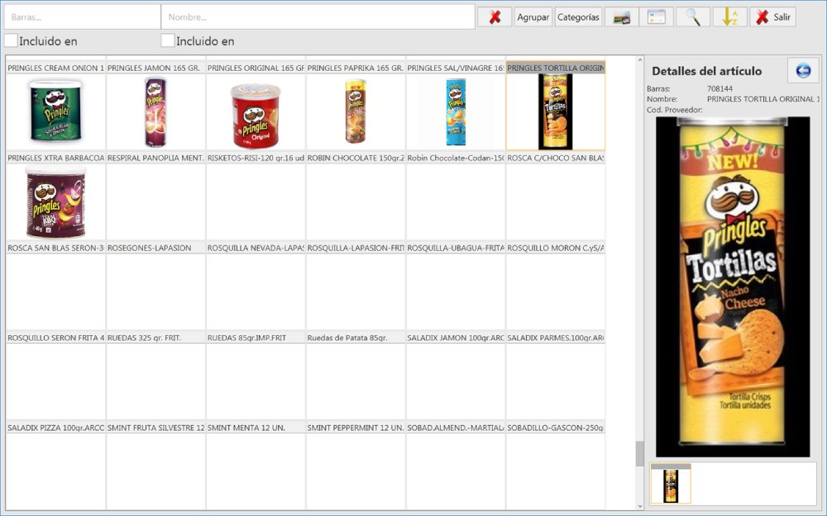Sort items with the A-Z sort icon
This screenshot has width=827, height=516.
(729, 17)
